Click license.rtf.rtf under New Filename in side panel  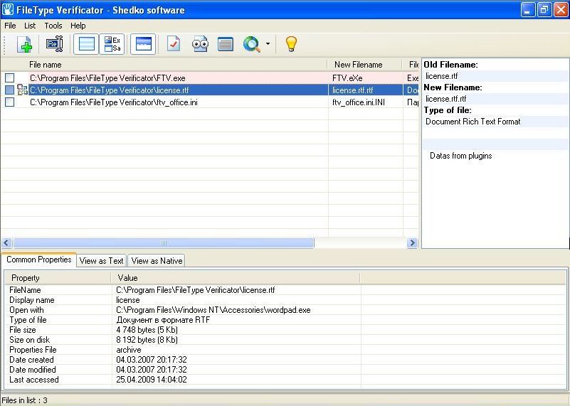click(x=446, y=99)
